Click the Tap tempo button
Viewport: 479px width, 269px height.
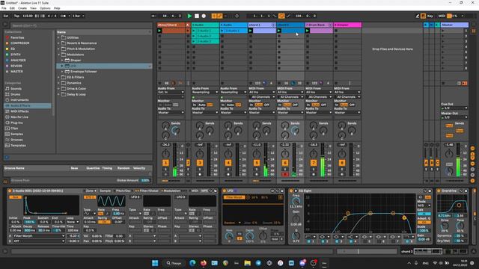(x=16, y=16)
